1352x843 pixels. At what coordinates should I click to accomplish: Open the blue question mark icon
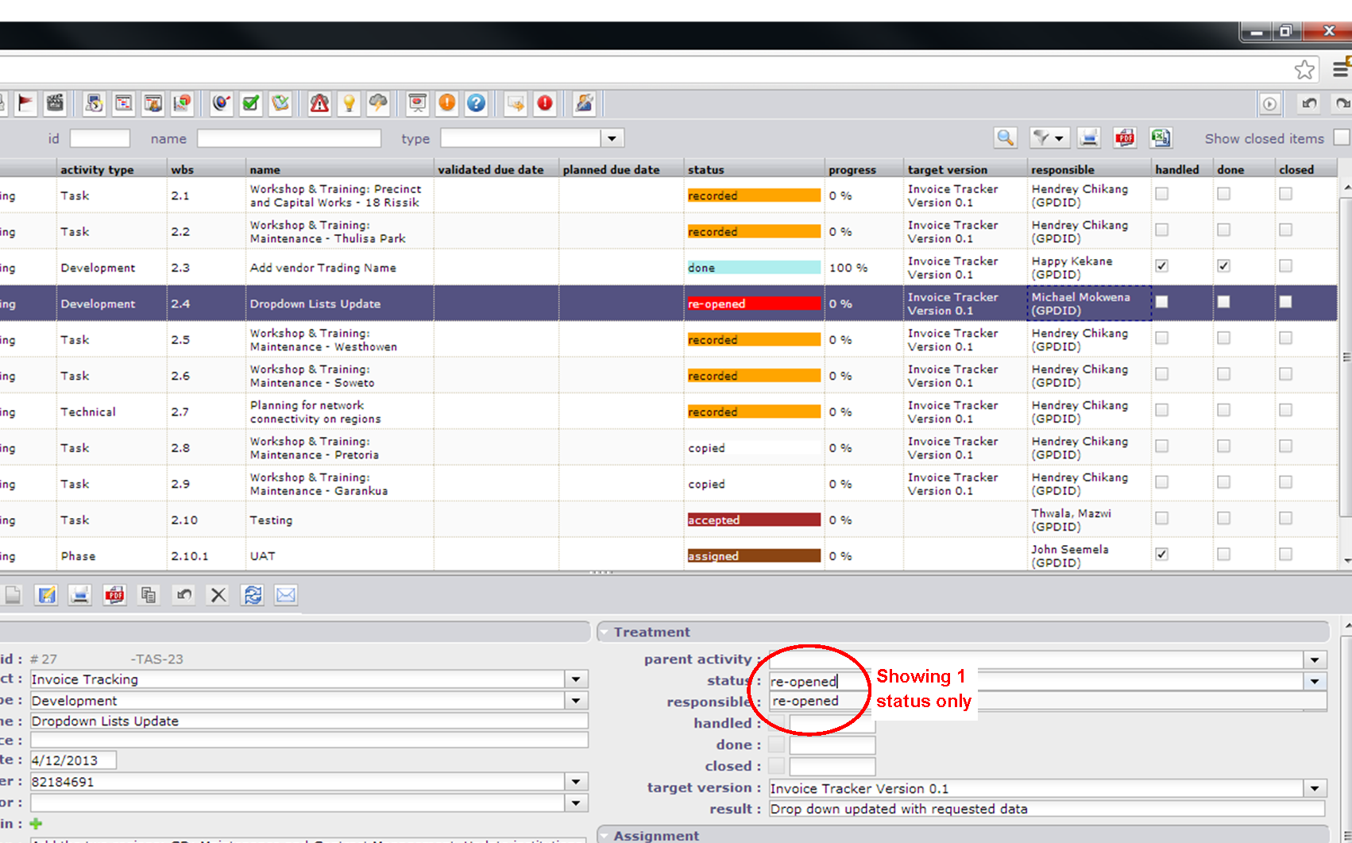click(x=476, y=103)
